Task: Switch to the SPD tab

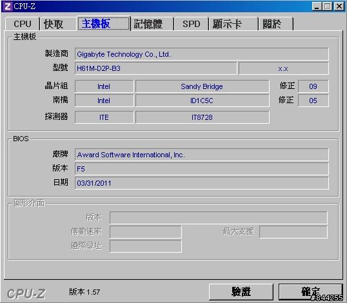Action: click(x=192, y=24)
